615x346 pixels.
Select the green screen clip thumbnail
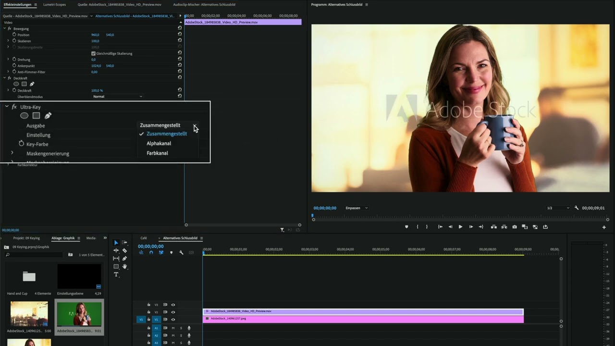point(79,314)
